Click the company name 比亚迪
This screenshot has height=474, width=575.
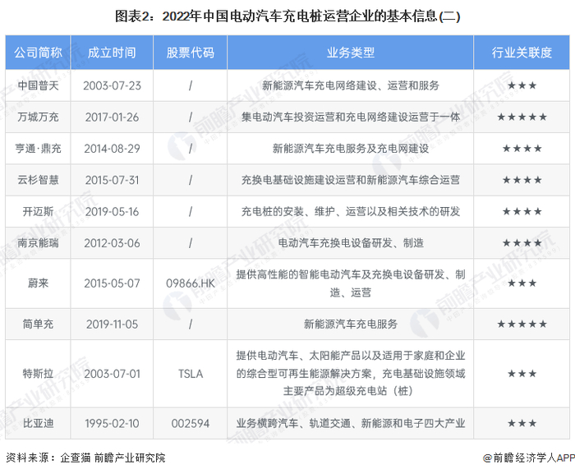pyautogui.click(x=38, y=423)
